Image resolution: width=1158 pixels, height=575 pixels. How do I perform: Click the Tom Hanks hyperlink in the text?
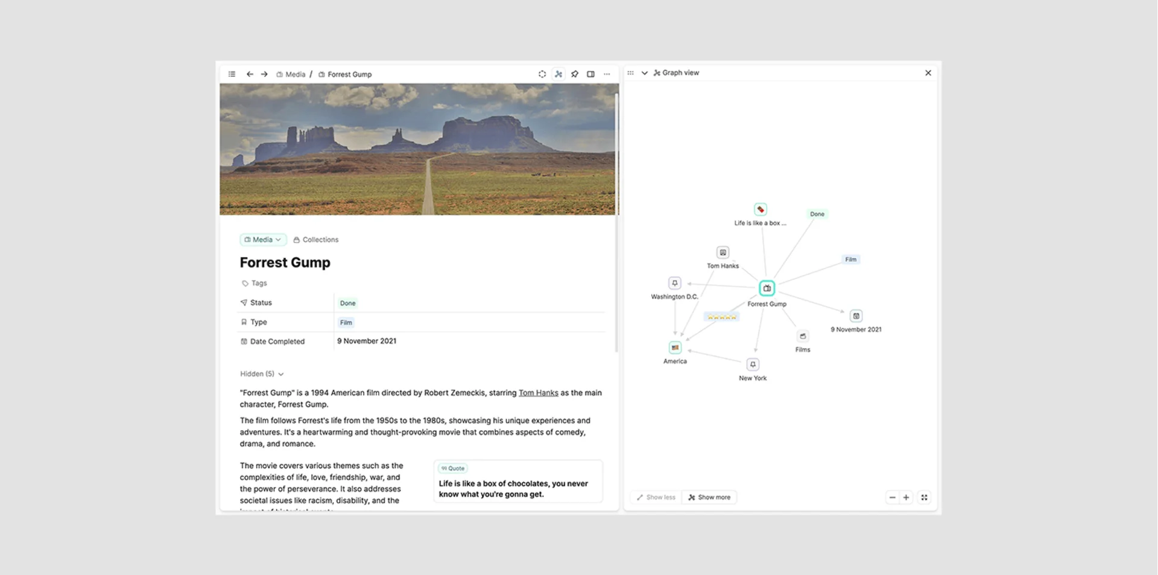(539, 392)
